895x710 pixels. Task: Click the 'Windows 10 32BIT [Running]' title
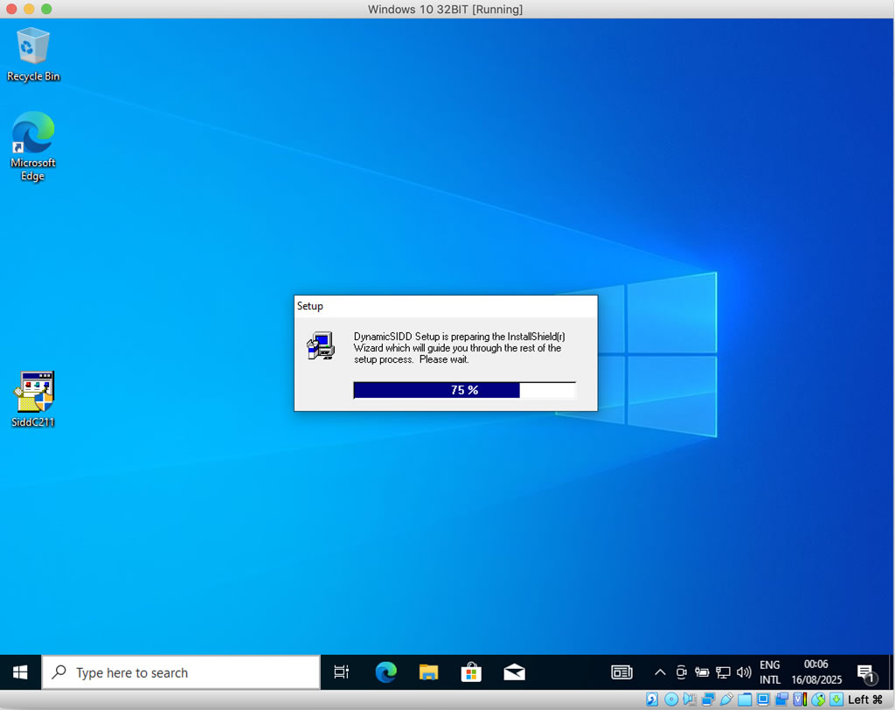click(445, 9)
